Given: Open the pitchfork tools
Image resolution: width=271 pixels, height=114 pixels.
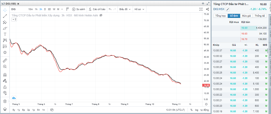Looking at the screenshot, I should point(5,22).
